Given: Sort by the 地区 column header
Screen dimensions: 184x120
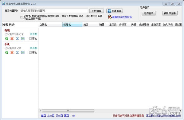Looking at the screenshot, I should pyautogui.click(x=90, y=25).
